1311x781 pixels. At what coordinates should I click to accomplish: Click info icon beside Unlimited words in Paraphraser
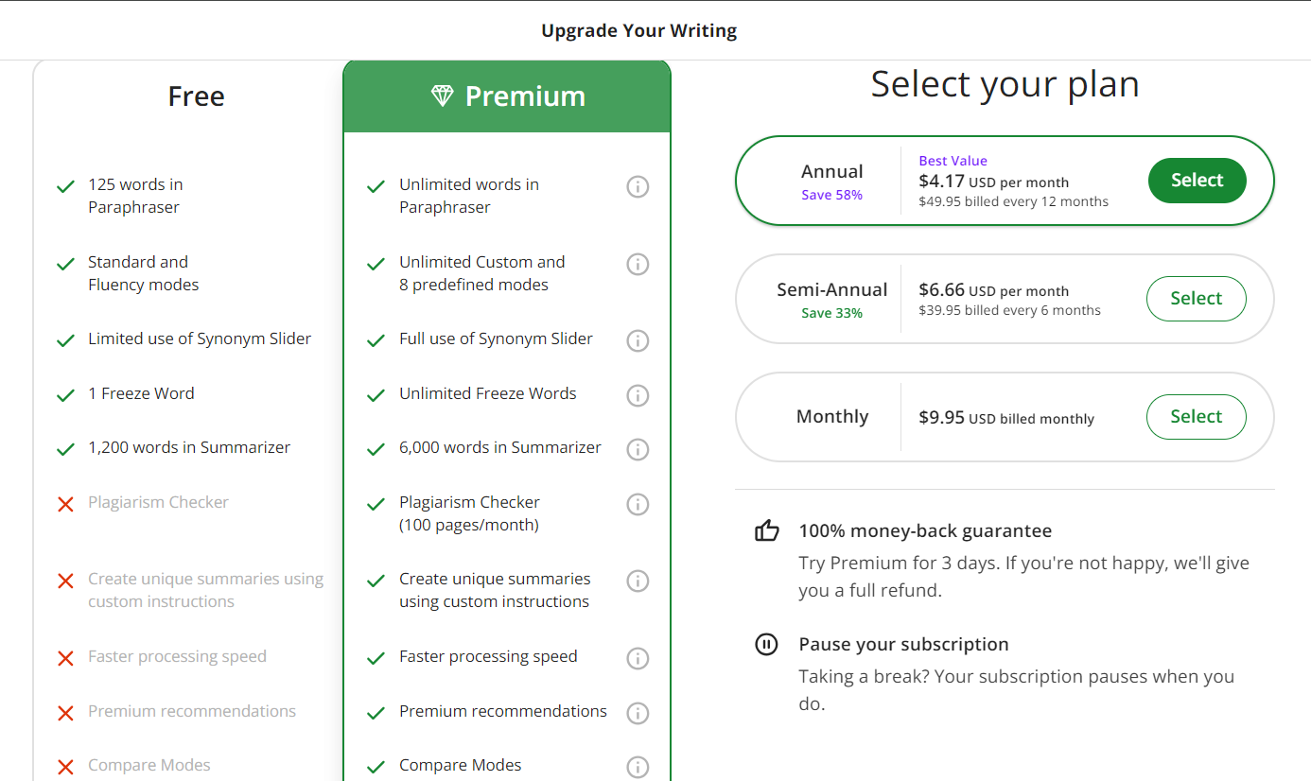pyautogui.click(x=638, y=187)
